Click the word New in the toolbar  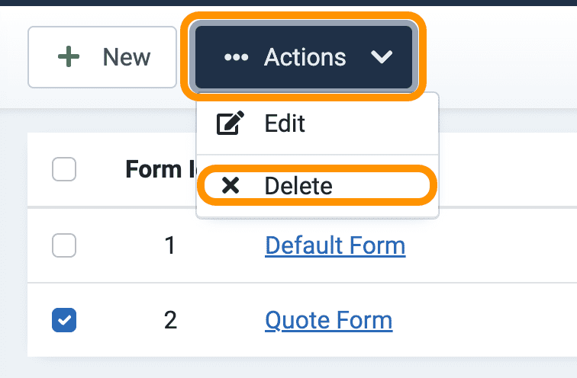[127, 57]
